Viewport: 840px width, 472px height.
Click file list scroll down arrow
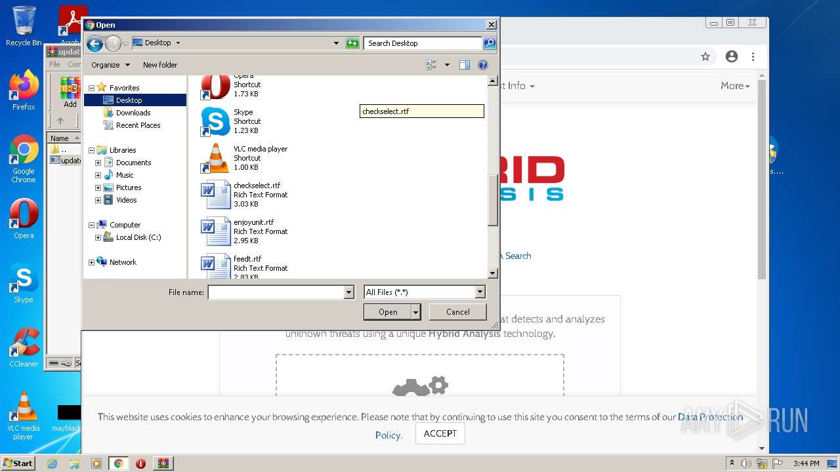click(493, 273)
